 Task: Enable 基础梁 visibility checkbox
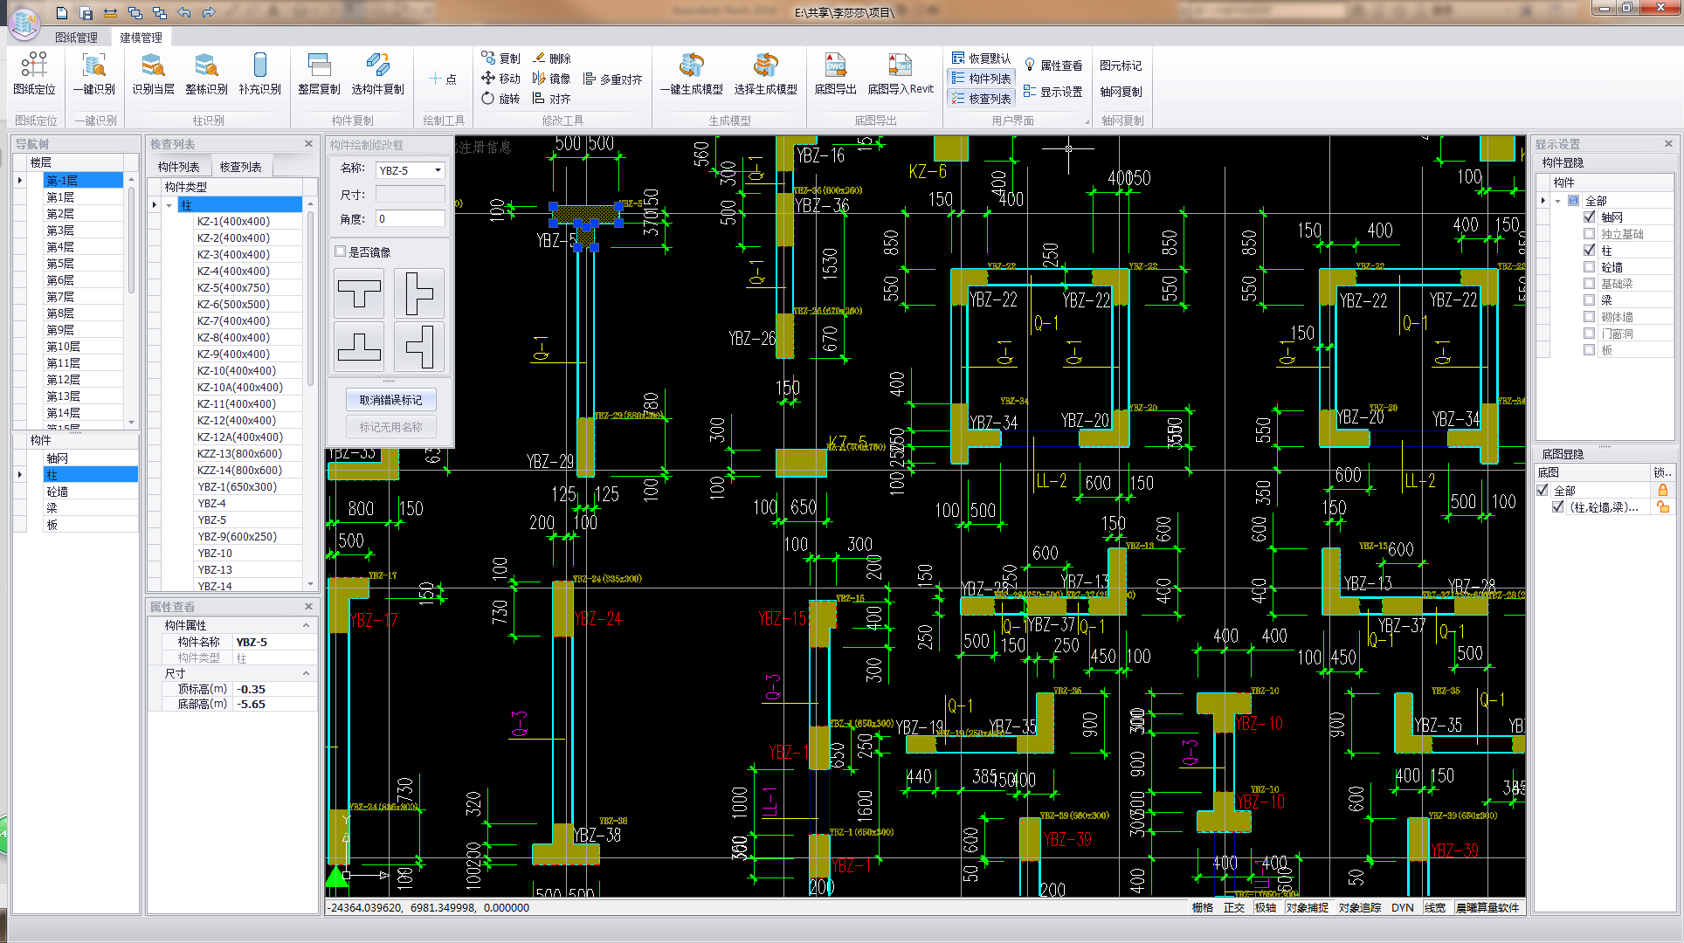pos(1590,284)
